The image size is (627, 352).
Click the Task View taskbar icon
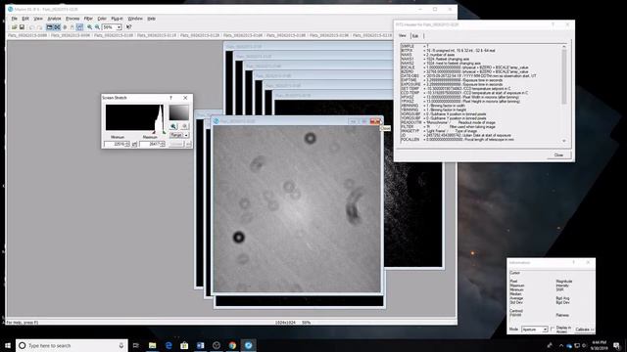[x=136, y=345]
